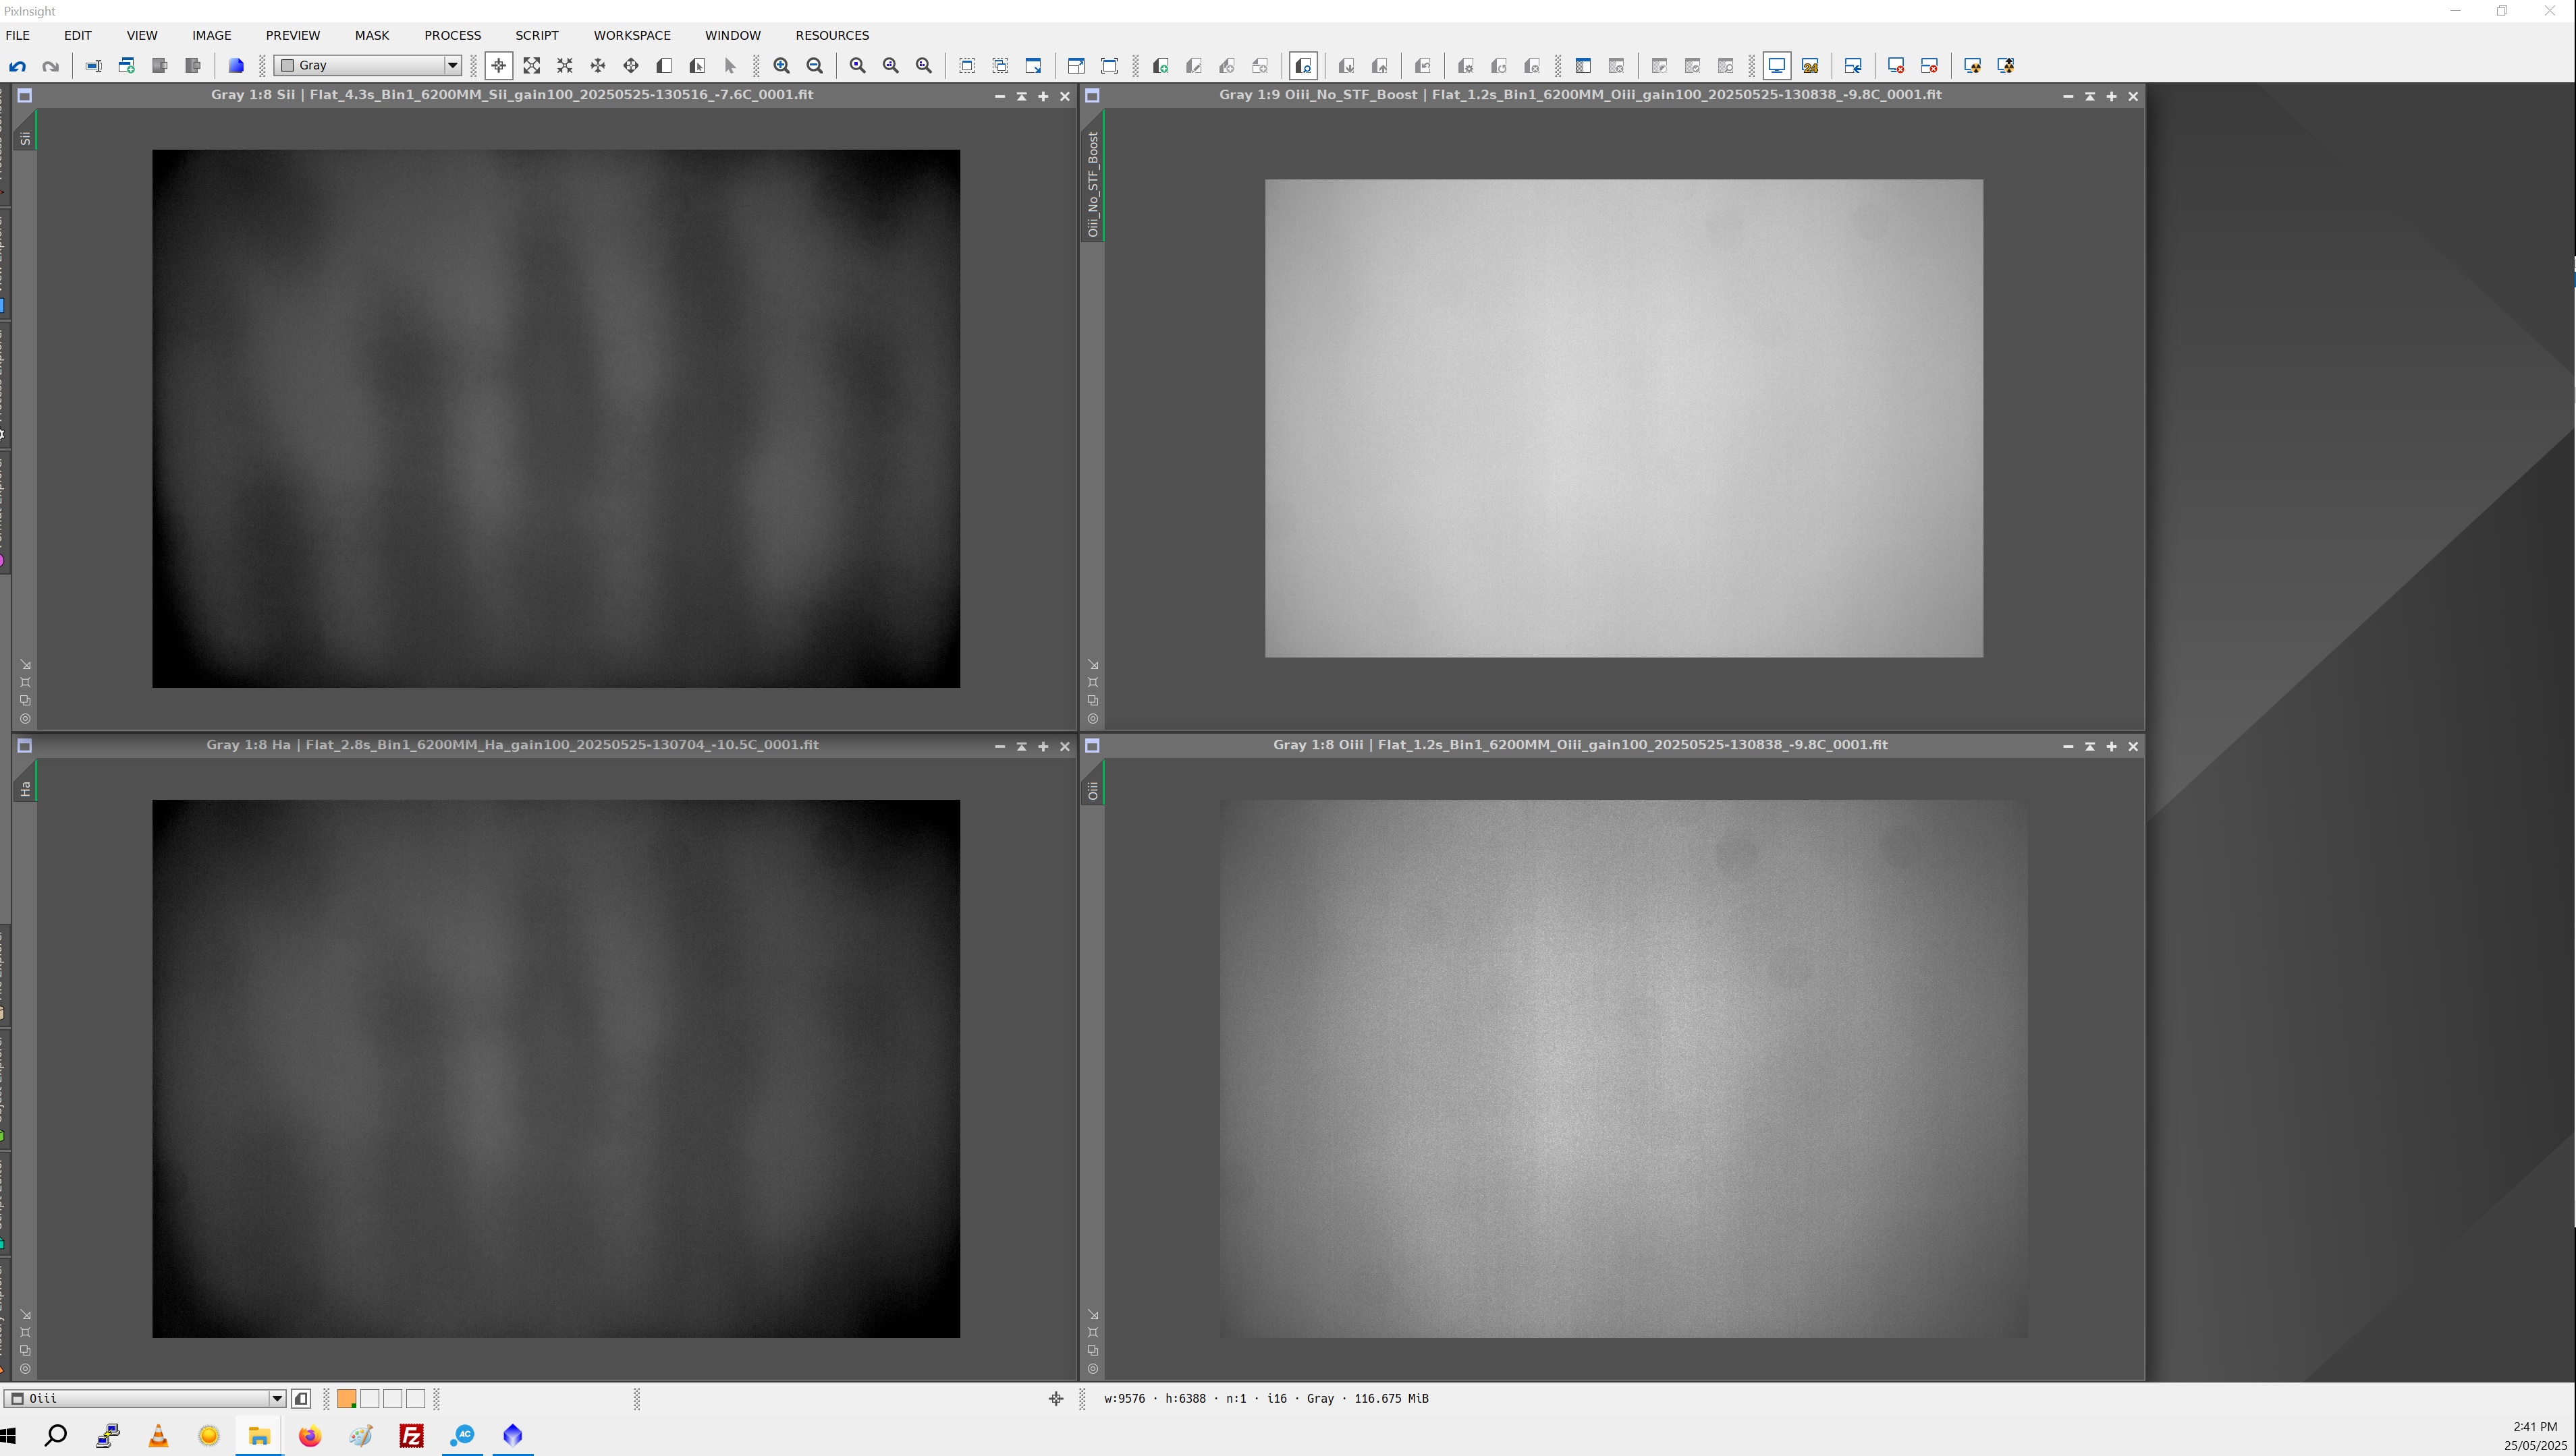The height and width of the screenshot is (1456, 2576).
Task: Click the Ha flat image
Action: (555, 1068)
